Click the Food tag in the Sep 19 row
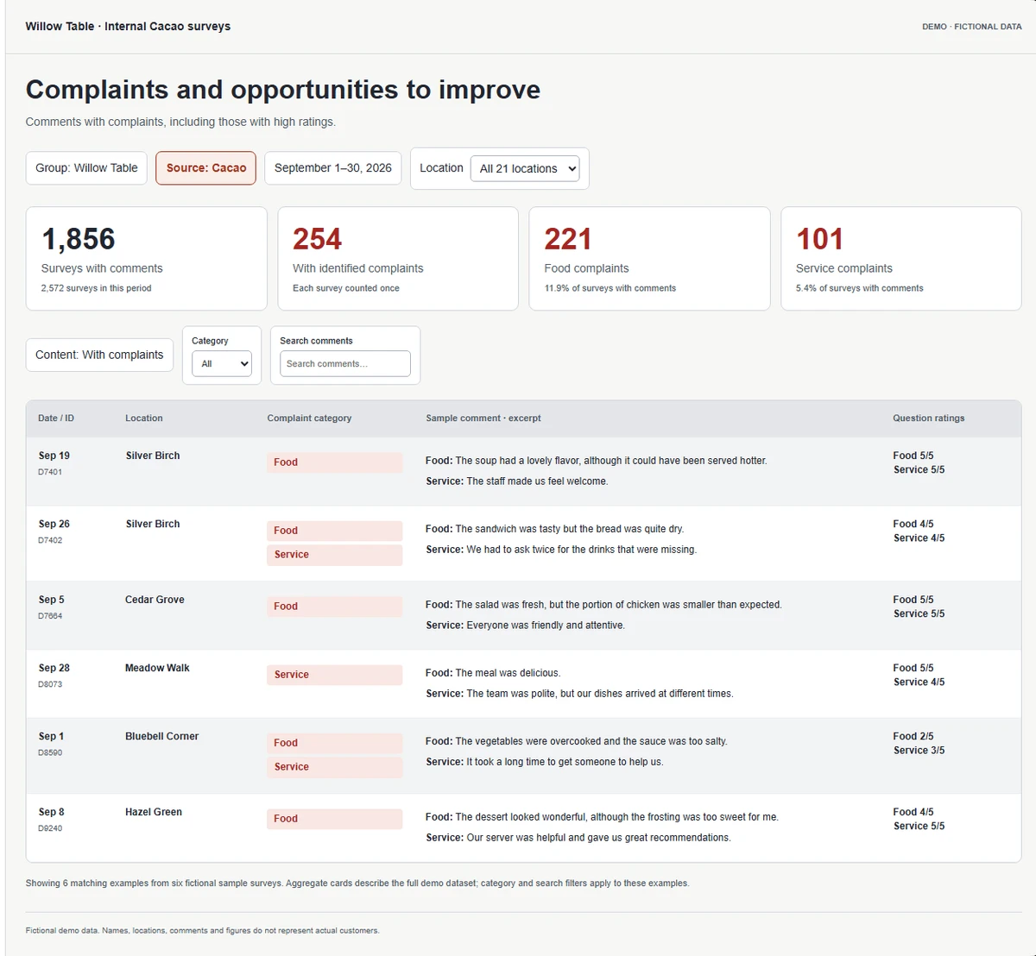Viewport: 1036px width, 956px height. pyautogui.click(x=334, y=462)
